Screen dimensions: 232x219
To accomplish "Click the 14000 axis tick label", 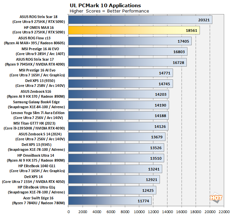I will [167, 212].
